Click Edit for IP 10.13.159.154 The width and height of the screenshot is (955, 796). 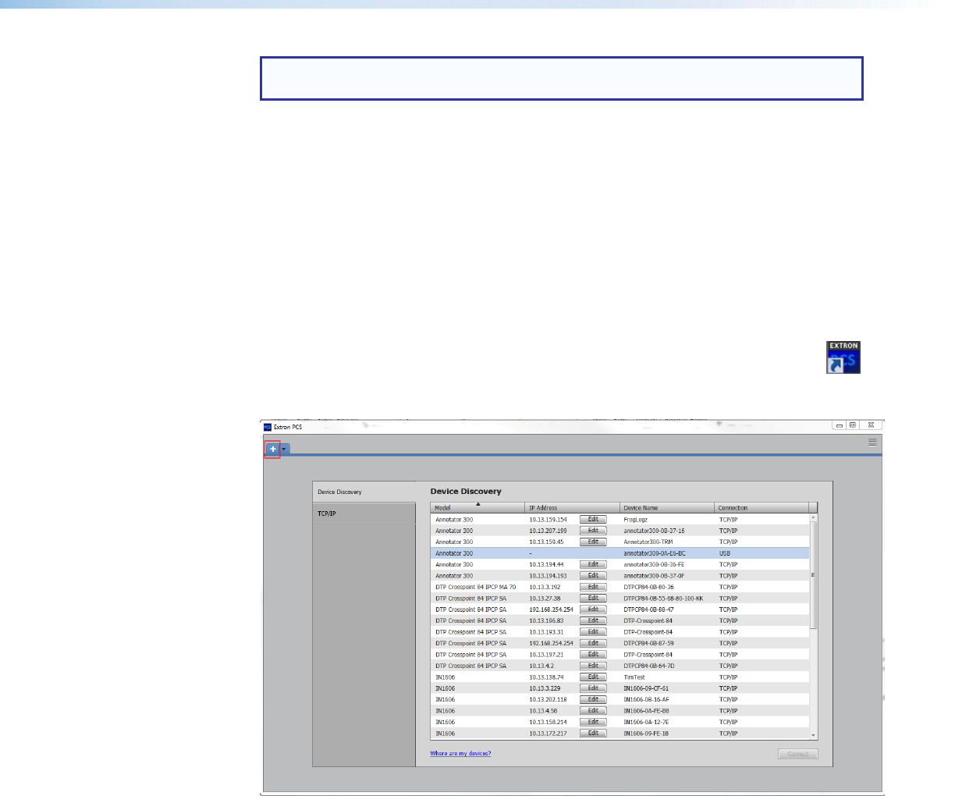tap(593, 520)
